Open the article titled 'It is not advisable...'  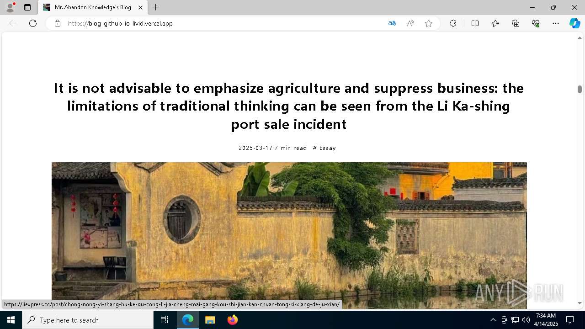click(289, 106)
